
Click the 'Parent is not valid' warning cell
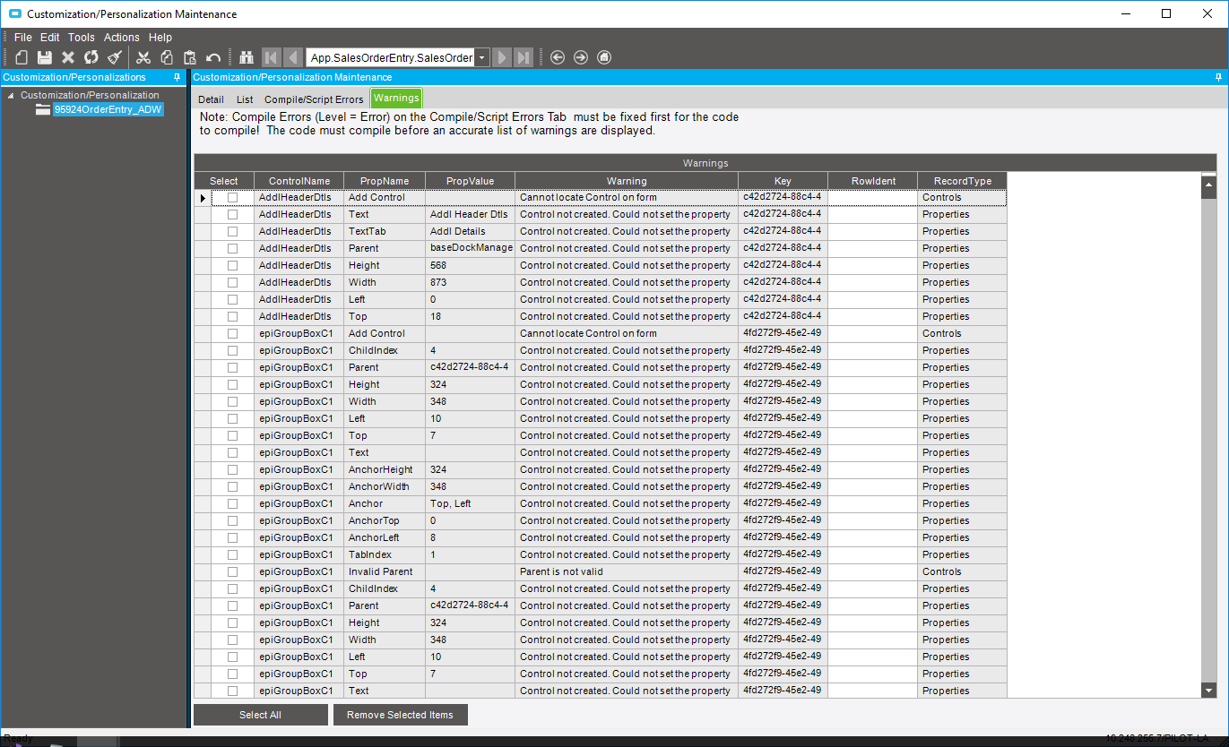coord(627,571)
